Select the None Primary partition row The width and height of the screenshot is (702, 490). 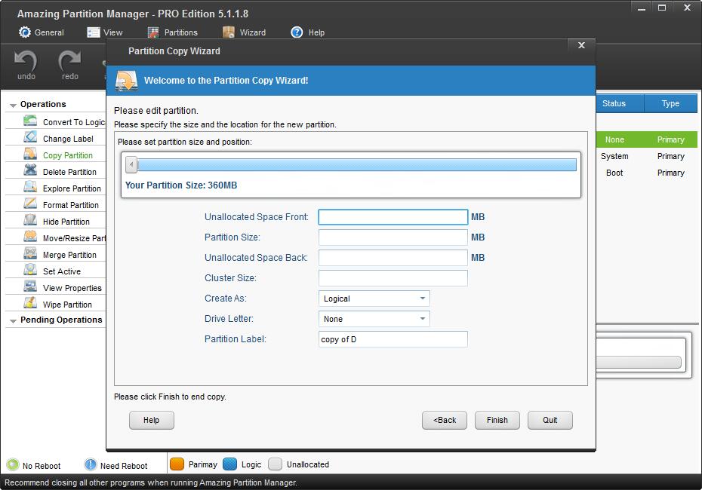point(646,139)
